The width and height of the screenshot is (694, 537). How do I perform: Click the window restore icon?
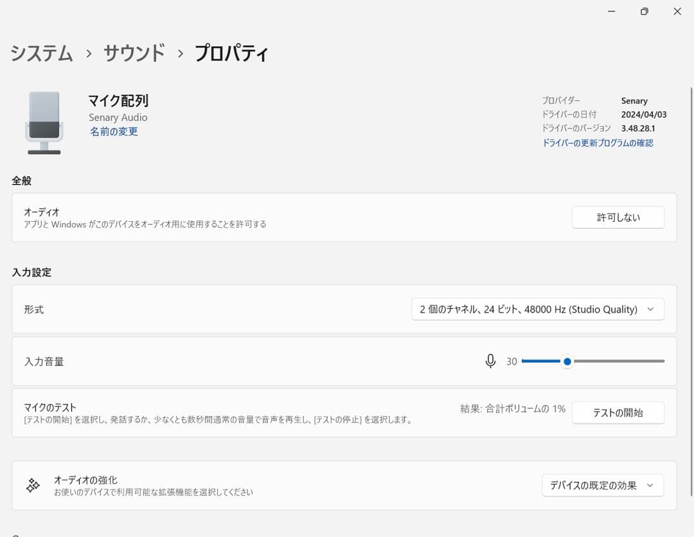point(644,11)
